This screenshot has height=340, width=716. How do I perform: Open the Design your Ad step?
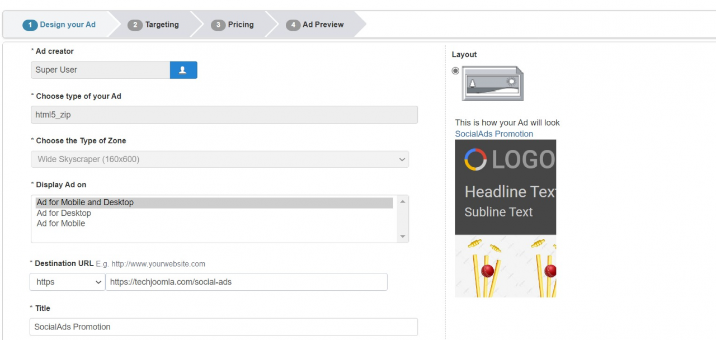pyautogui.click(x=59, y=25)
